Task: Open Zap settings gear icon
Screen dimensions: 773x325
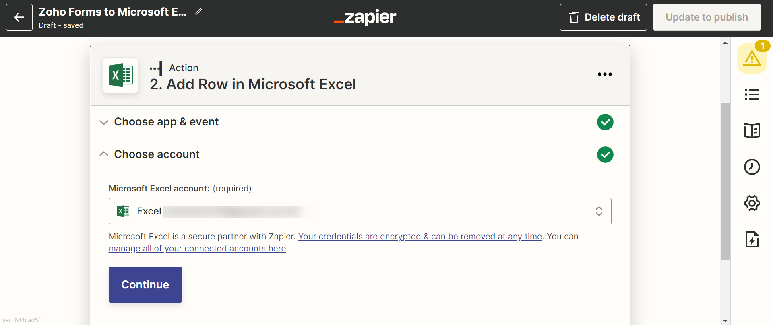Action: point(752,203)
